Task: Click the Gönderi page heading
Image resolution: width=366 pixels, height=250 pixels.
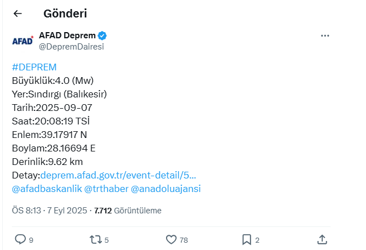Action: point(65,14)
